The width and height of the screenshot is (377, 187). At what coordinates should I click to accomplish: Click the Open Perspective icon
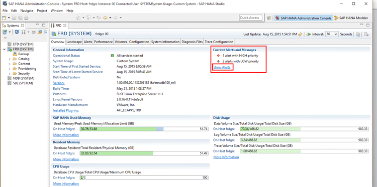[269, 18]
